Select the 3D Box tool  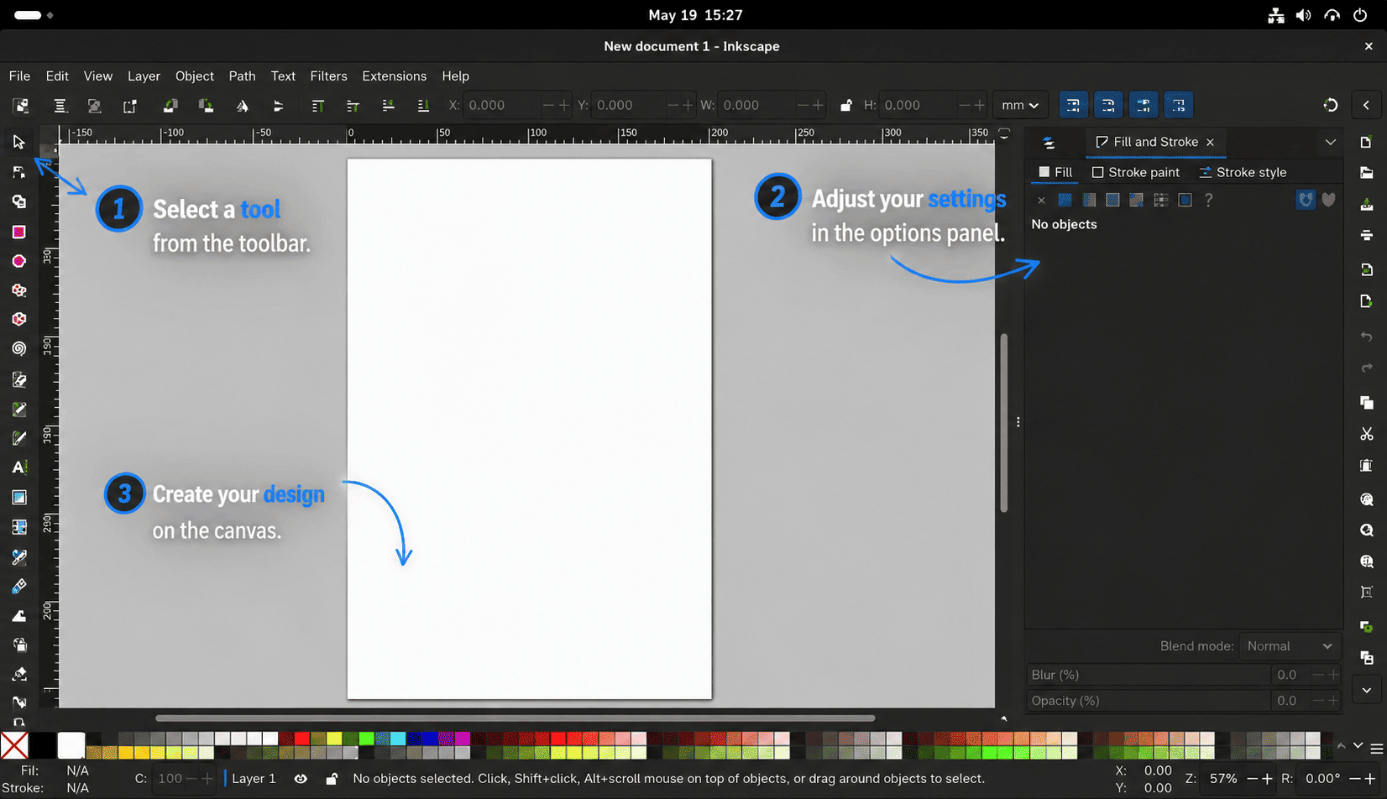tap(18, 320)
